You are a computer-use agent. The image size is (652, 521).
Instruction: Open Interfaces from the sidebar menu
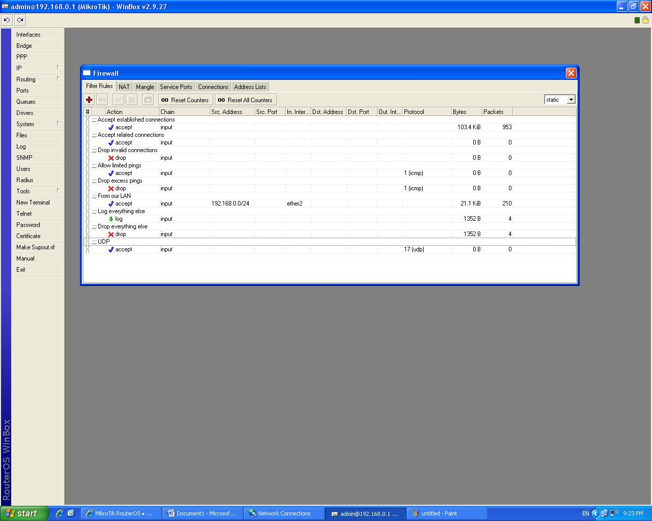click(38, 34)
